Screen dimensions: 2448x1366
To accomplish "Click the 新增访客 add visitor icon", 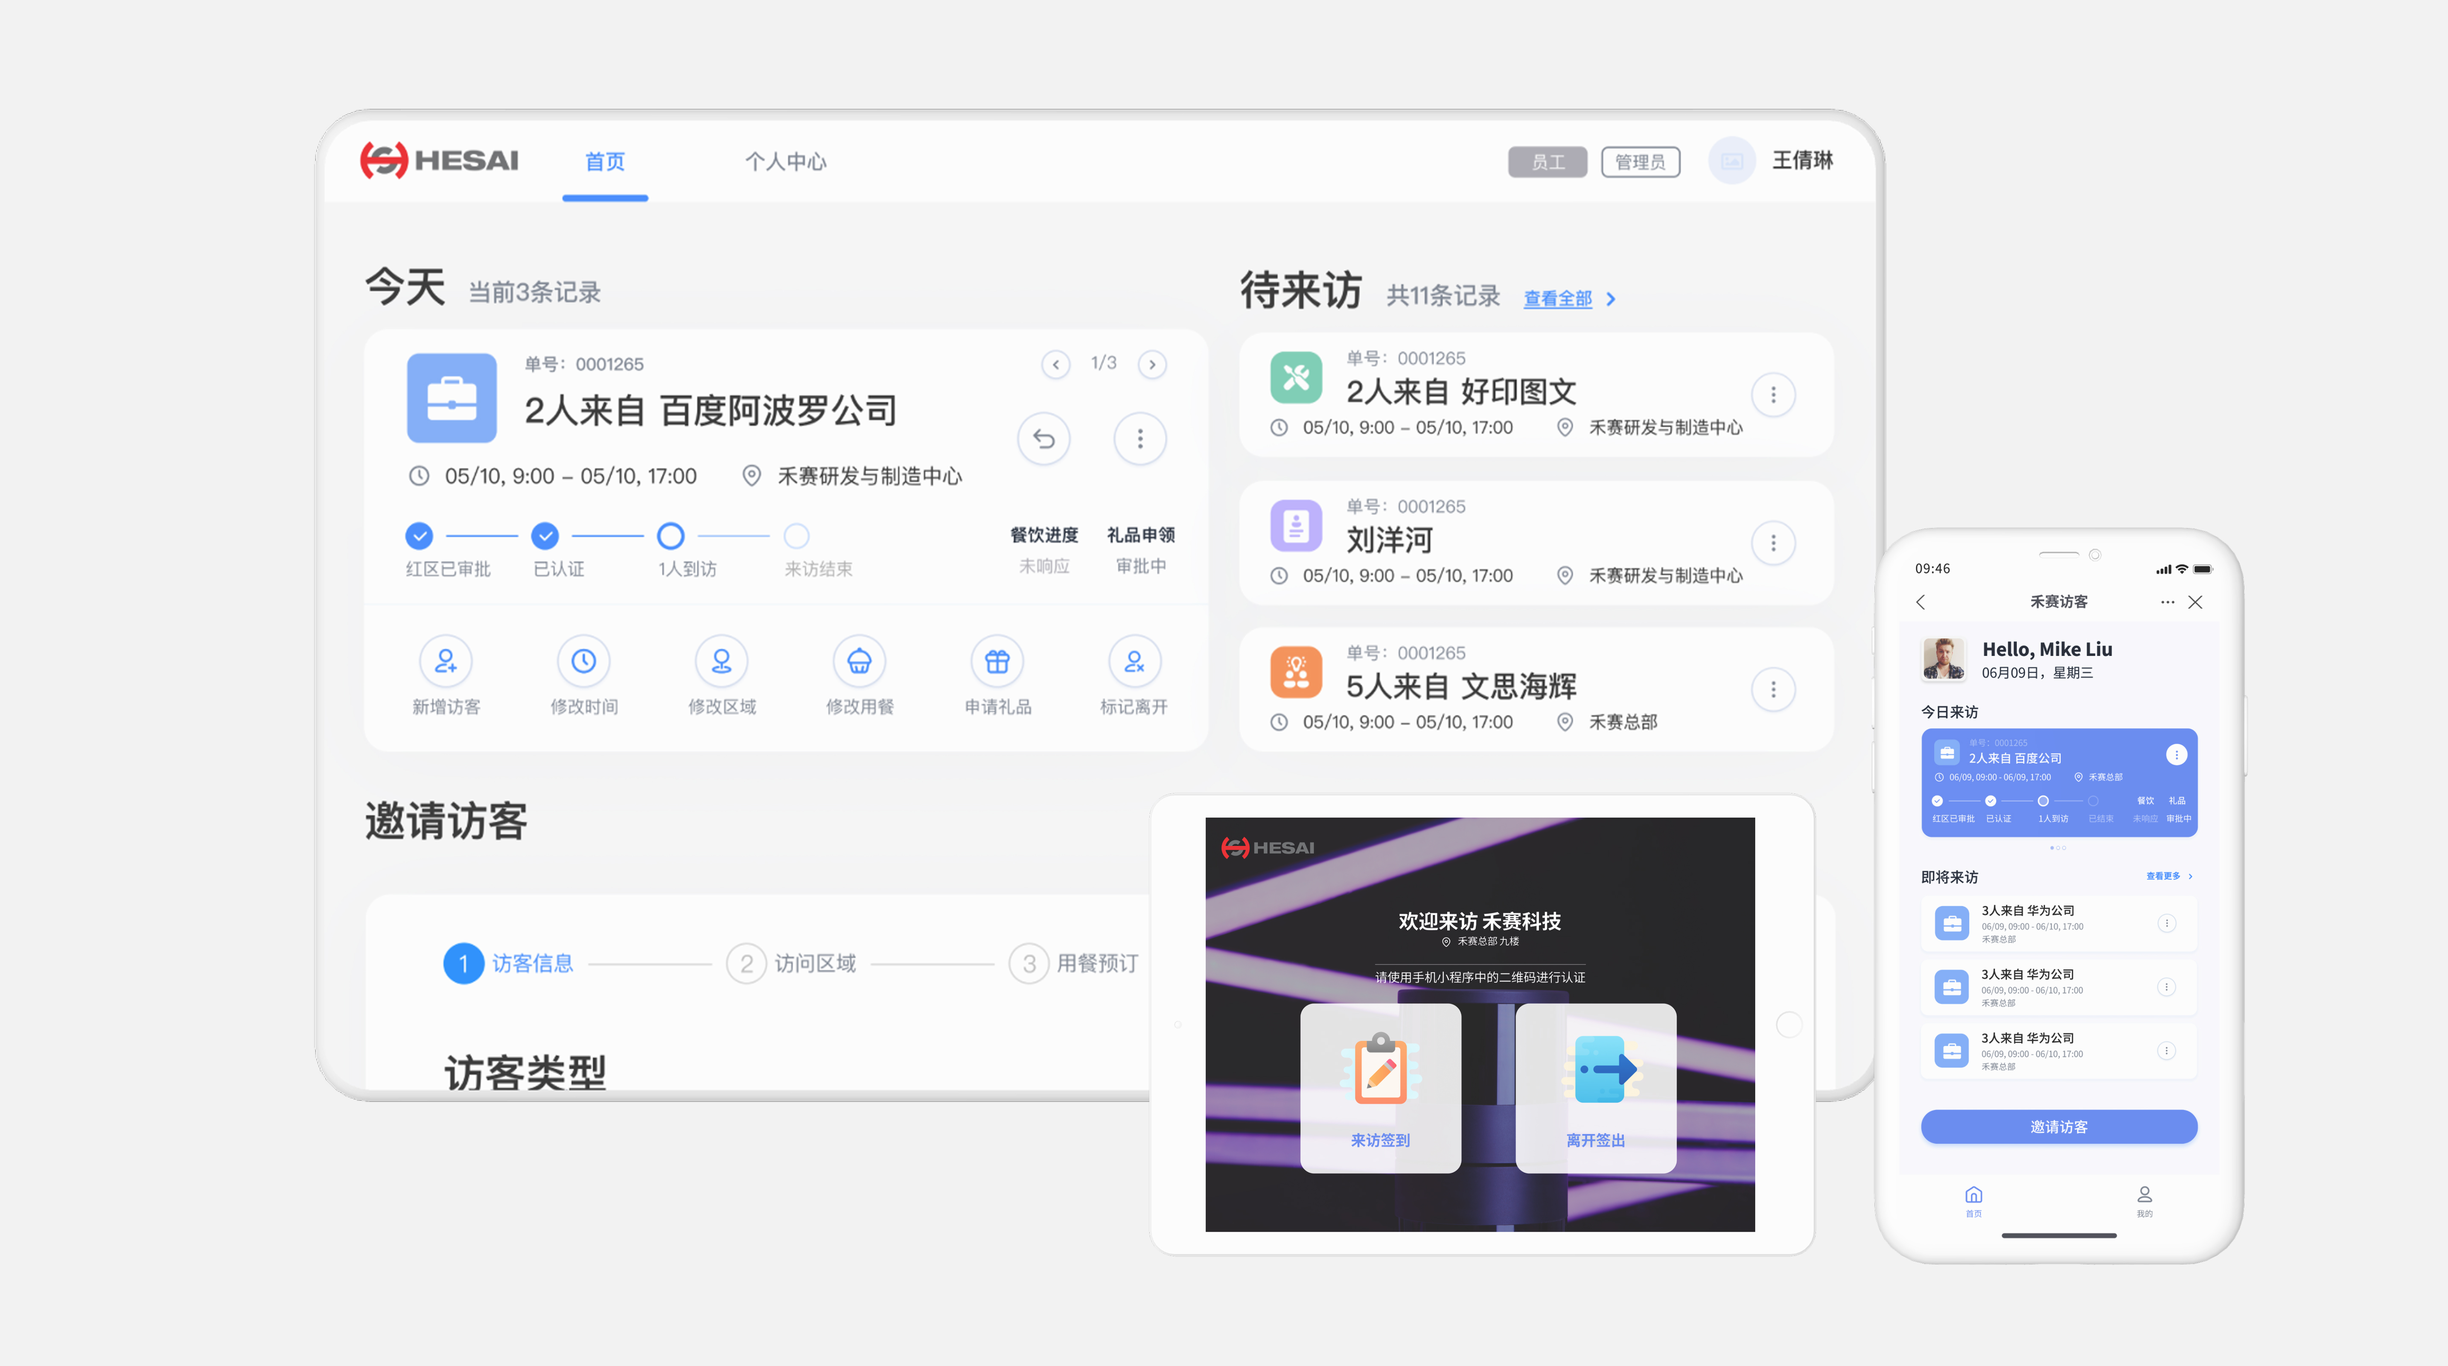I will tap(446, 661).
